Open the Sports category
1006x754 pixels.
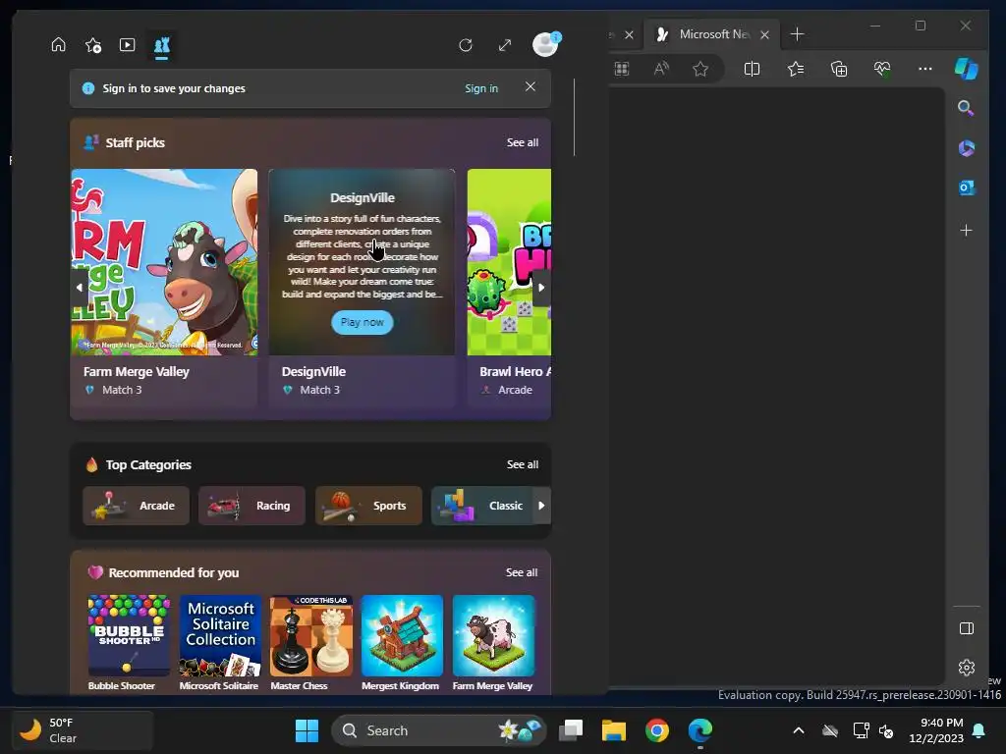(x=368, y=506)
